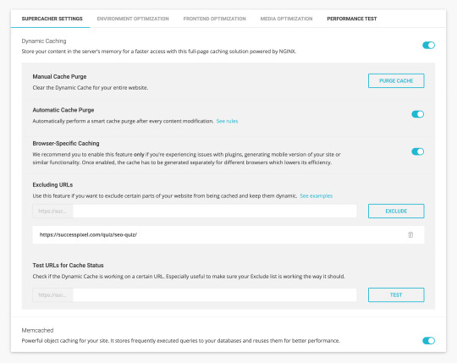This screenshot has width=457, height=363.
Task: Click the Purge Cache button
Action: [x=396, y=80]
